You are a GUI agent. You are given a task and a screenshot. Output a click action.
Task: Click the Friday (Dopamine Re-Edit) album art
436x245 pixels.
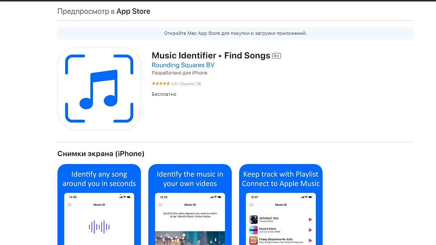tap(253, 240)
